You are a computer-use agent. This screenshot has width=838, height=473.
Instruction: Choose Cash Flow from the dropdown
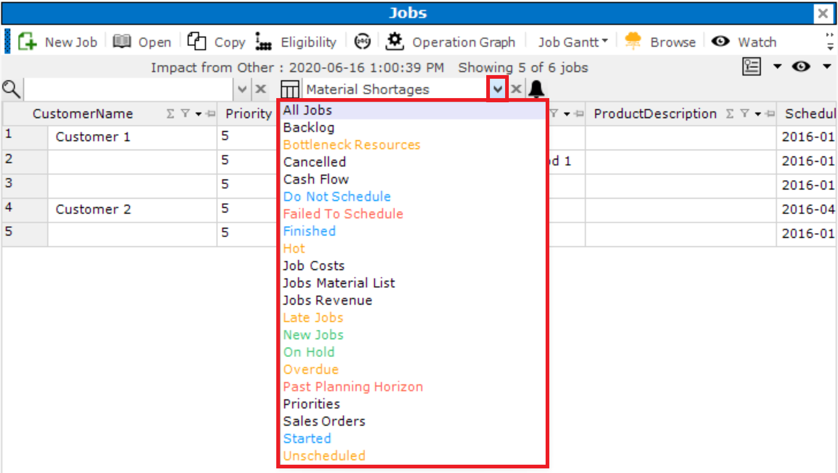[413, 179]
